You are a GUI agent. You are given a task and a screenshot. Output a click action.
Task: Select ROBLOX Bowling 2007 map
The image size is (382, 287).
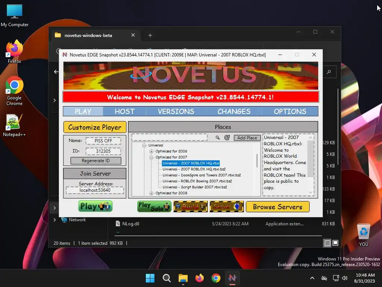[x=197, y=181]
